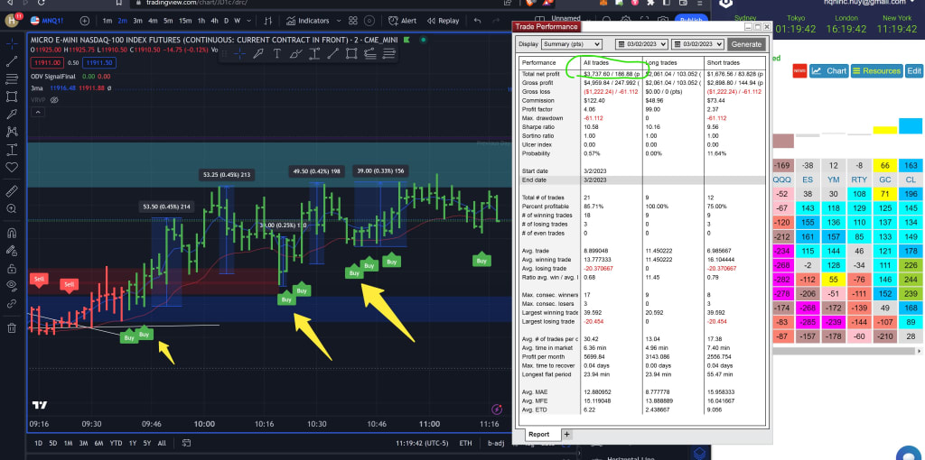
Task: Expand the timeframe intervals dropdown arrow
Action: click(x=249, y=21)
